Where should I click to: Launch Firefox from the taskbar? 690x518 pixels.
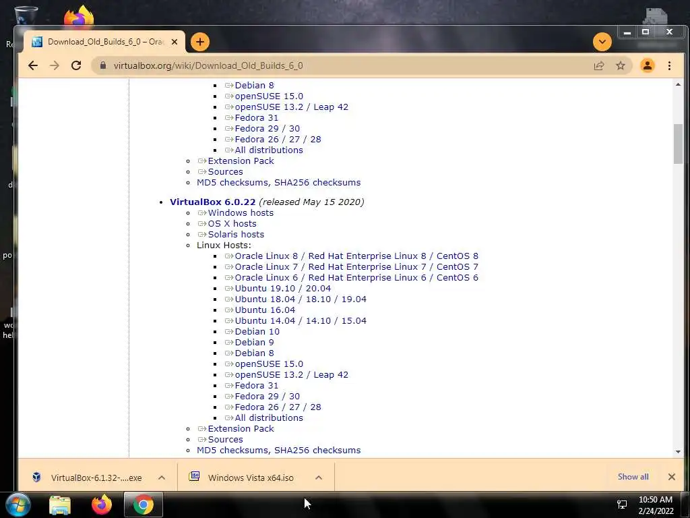pyautogui.click(x=102, y=505)
